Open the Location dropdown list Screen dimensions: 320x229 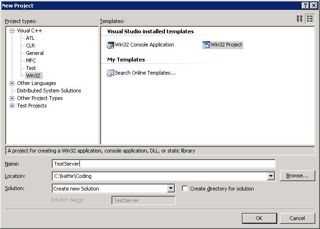pos(271,176)
